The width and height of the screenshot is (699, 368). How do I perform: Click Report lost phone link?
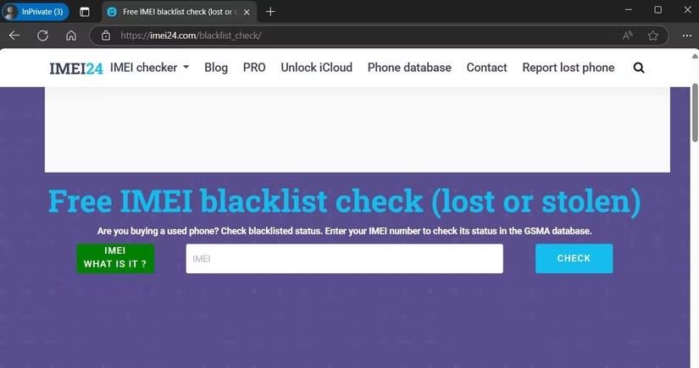click(x=568, y=68)
